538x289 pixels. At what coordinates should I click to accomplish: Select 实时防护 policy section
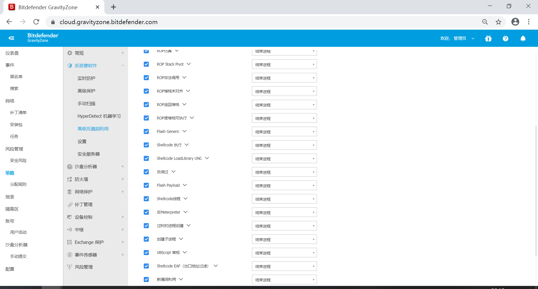(86, 78)
